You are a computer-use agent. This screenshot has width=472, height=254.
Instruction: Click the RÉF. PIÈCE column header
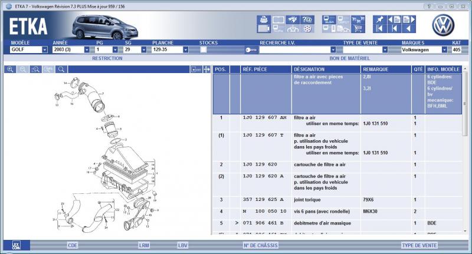coord(266,70)
